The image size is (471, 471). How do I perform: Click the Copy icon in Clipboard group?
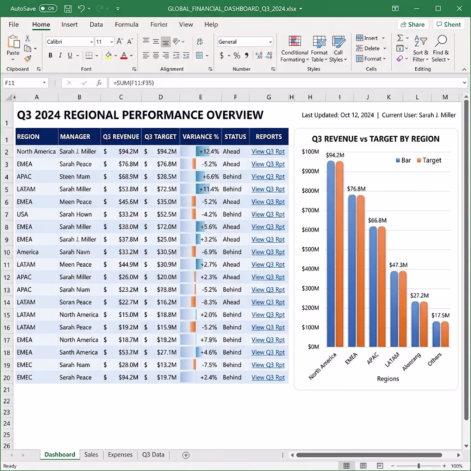[x=28, y=48]
